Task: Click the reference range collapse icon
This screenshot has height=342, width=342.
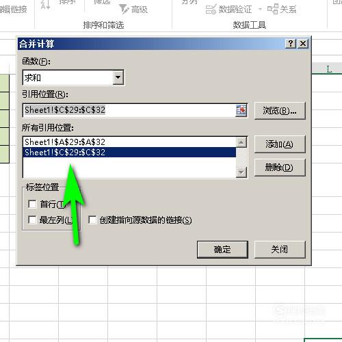Action: pos(241,111)
